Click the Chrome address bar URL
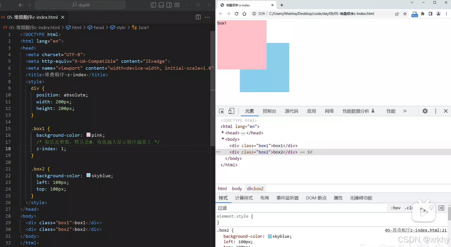The width and height of the screenshot is (451, 247). 321,14
